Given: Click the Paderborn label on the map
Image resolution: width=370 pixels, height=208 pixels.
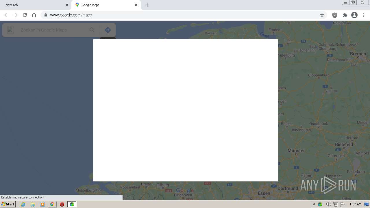Looking at the screenshot, I should [x=356, y=171].
